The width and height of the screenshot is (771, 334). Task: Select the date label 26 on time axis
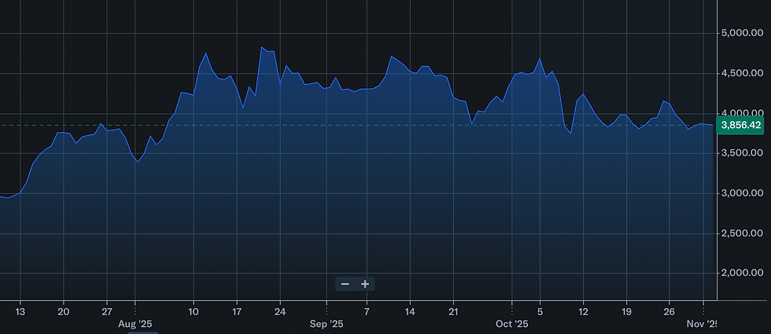coord(670,311)
